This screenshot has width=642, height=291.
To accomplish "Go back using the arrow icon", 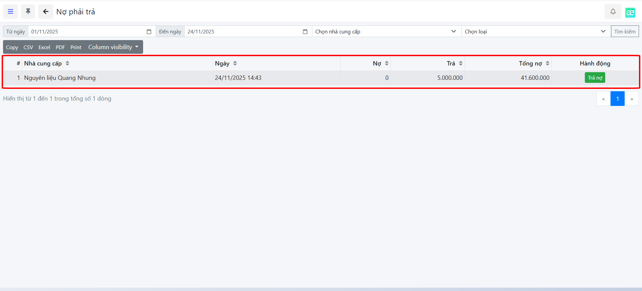I will pos(45,12).
